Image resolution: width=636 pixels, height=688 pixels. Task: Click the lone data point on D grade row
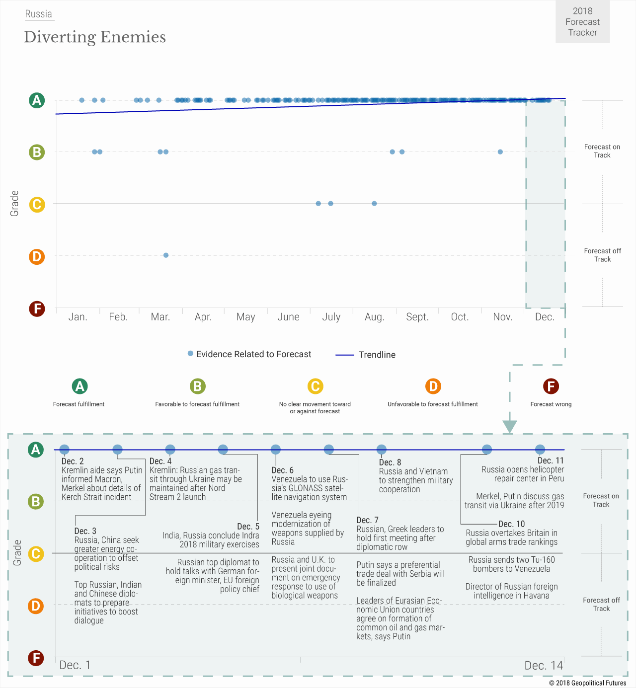click(x=166, y=255)
